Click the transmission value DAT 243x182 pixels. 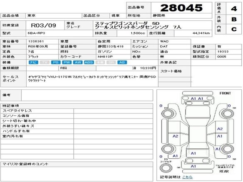click(x=164, y=47)
